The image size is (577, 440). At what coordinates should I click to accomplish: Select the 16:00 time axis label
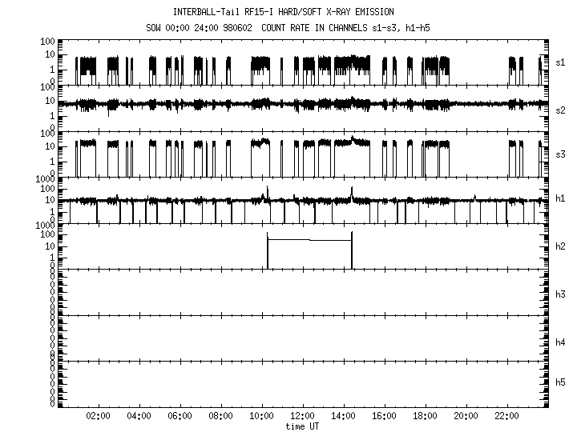point(384,416)
